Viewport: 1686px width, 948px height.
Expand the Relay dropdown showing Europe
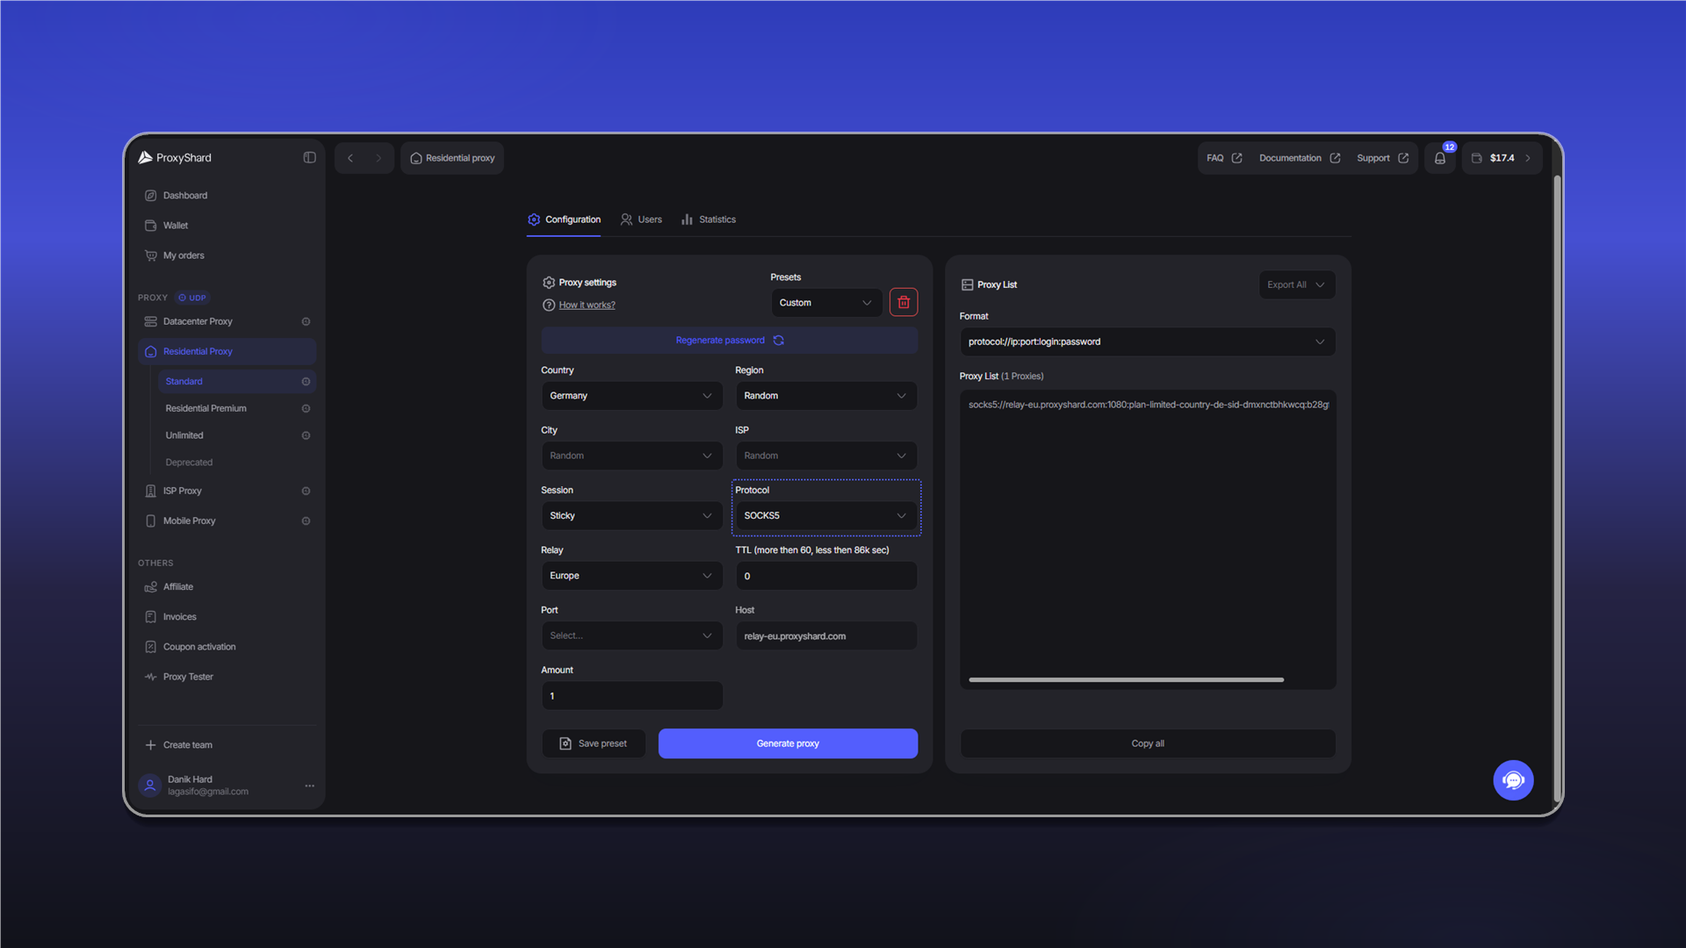pyautogui.click(x=631, y=576)
